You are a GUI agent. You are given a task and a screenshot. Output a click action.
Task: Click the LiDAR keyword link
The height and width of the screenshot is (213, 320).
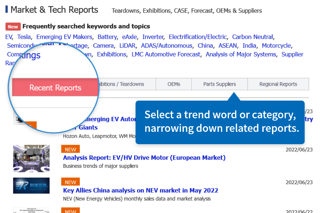coord(128,46)
